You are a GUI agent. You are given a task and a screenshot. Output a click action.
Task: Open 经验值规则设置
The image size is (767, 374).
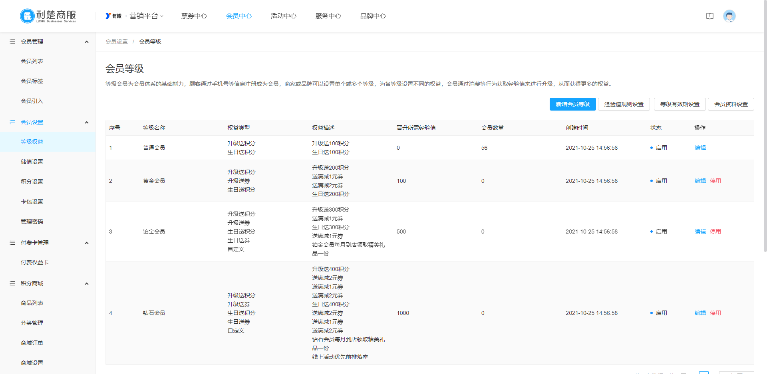tap(624, 104)
